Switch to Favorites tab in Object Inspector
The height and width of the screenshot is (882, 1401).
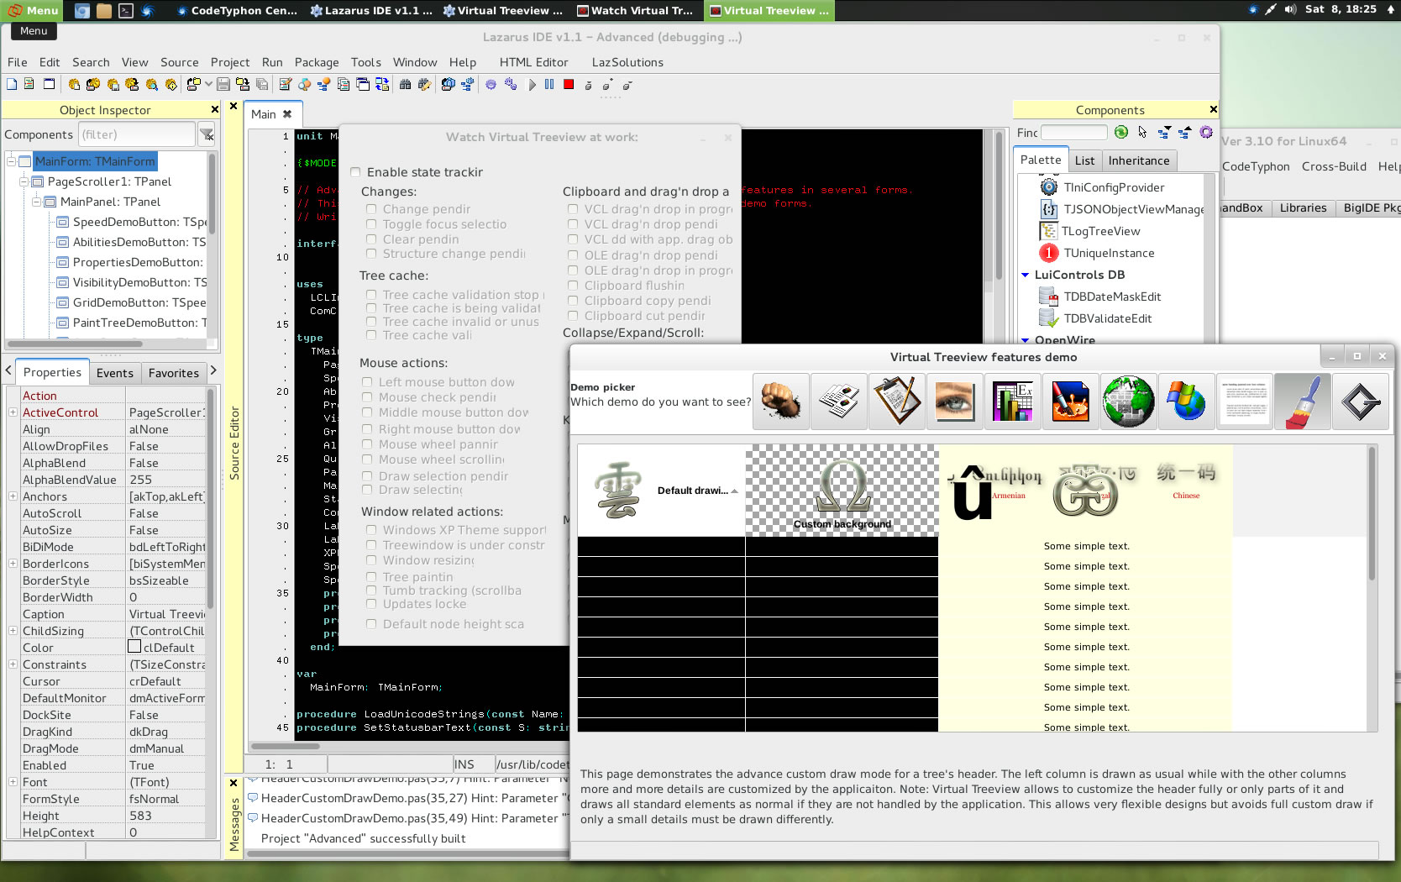tap(174, 373)
